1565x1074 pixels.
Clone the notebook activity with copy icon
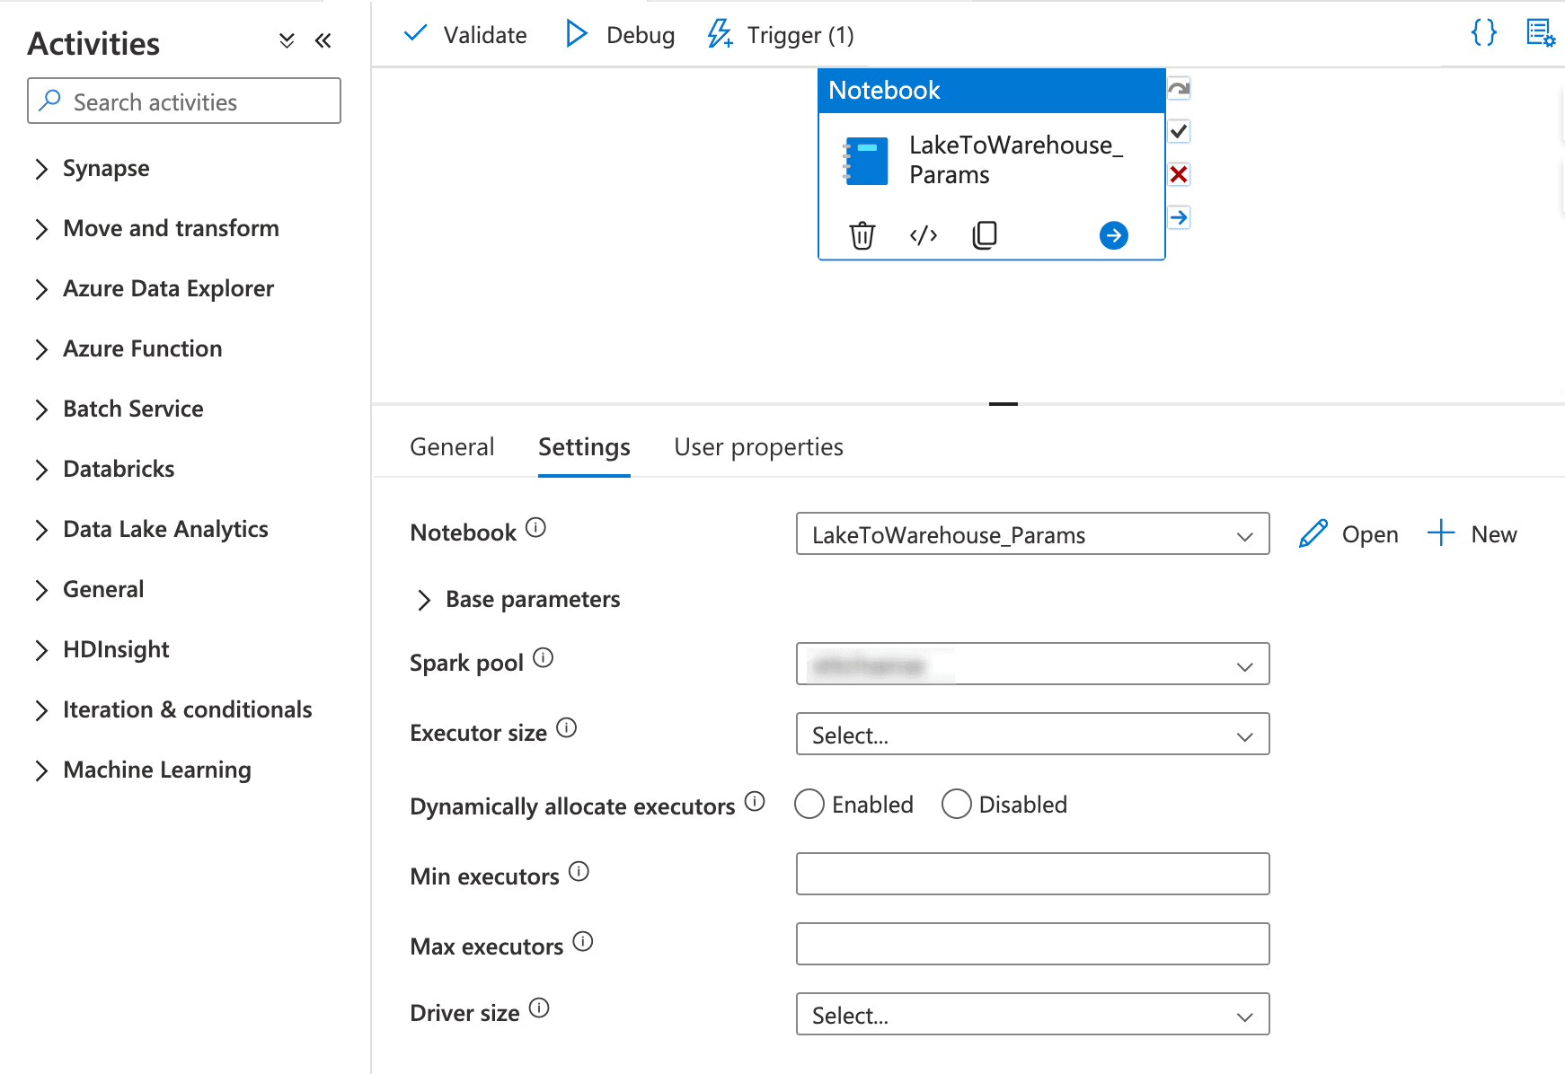point(985,235)
